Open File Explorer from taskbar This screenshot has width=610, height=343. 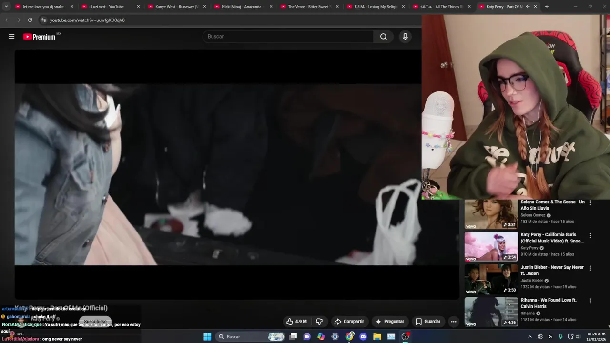tap(377, 337)
